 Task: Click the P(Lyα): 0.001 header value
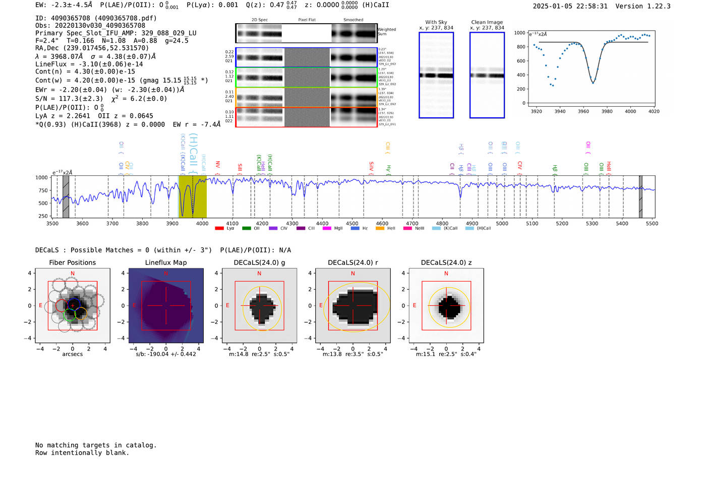tap(212, 5)
